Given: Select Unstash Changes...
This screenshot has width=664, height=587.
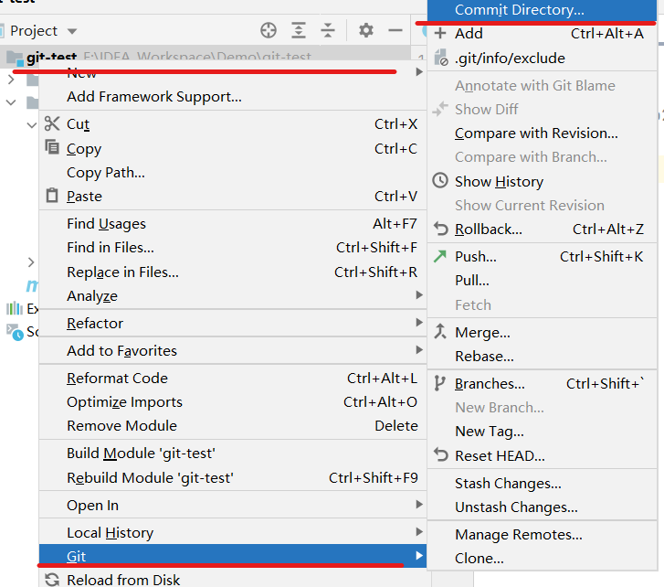Looking at the screenshot, I should click(542, 507).
